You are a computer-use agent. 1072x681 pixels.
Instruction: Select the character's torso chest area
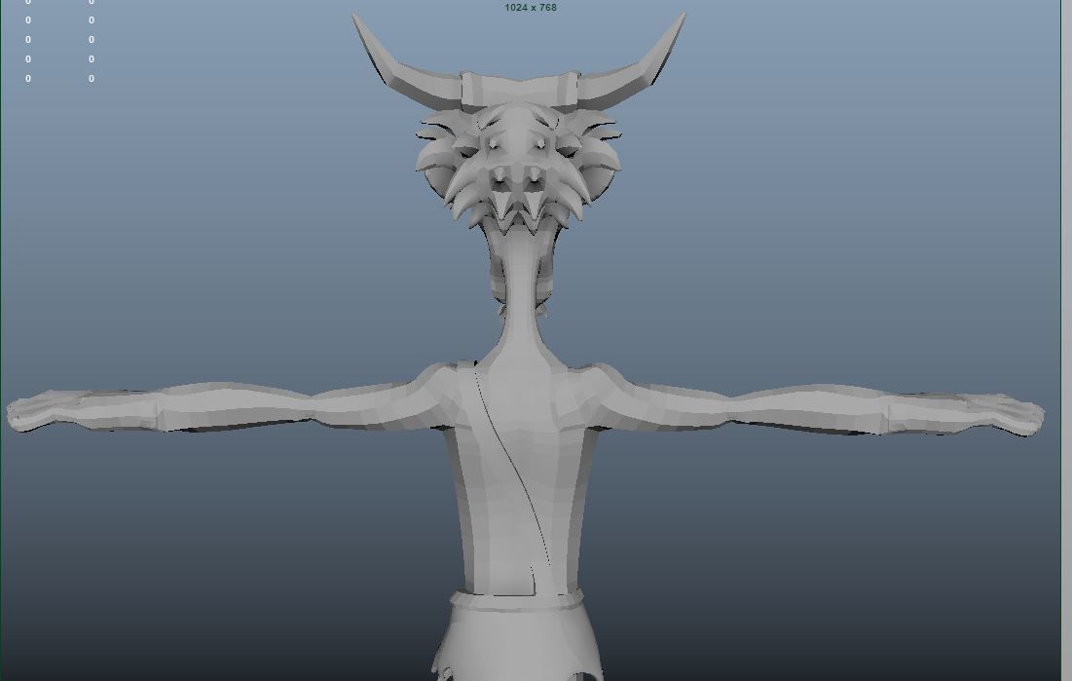coord(523,473)
